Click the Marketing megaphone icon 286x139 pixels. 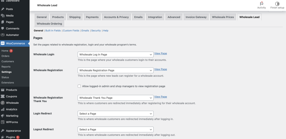(3, 116)
